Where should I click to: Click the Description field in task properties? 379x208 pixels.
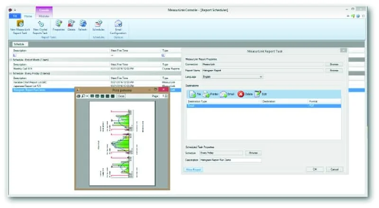230,160
